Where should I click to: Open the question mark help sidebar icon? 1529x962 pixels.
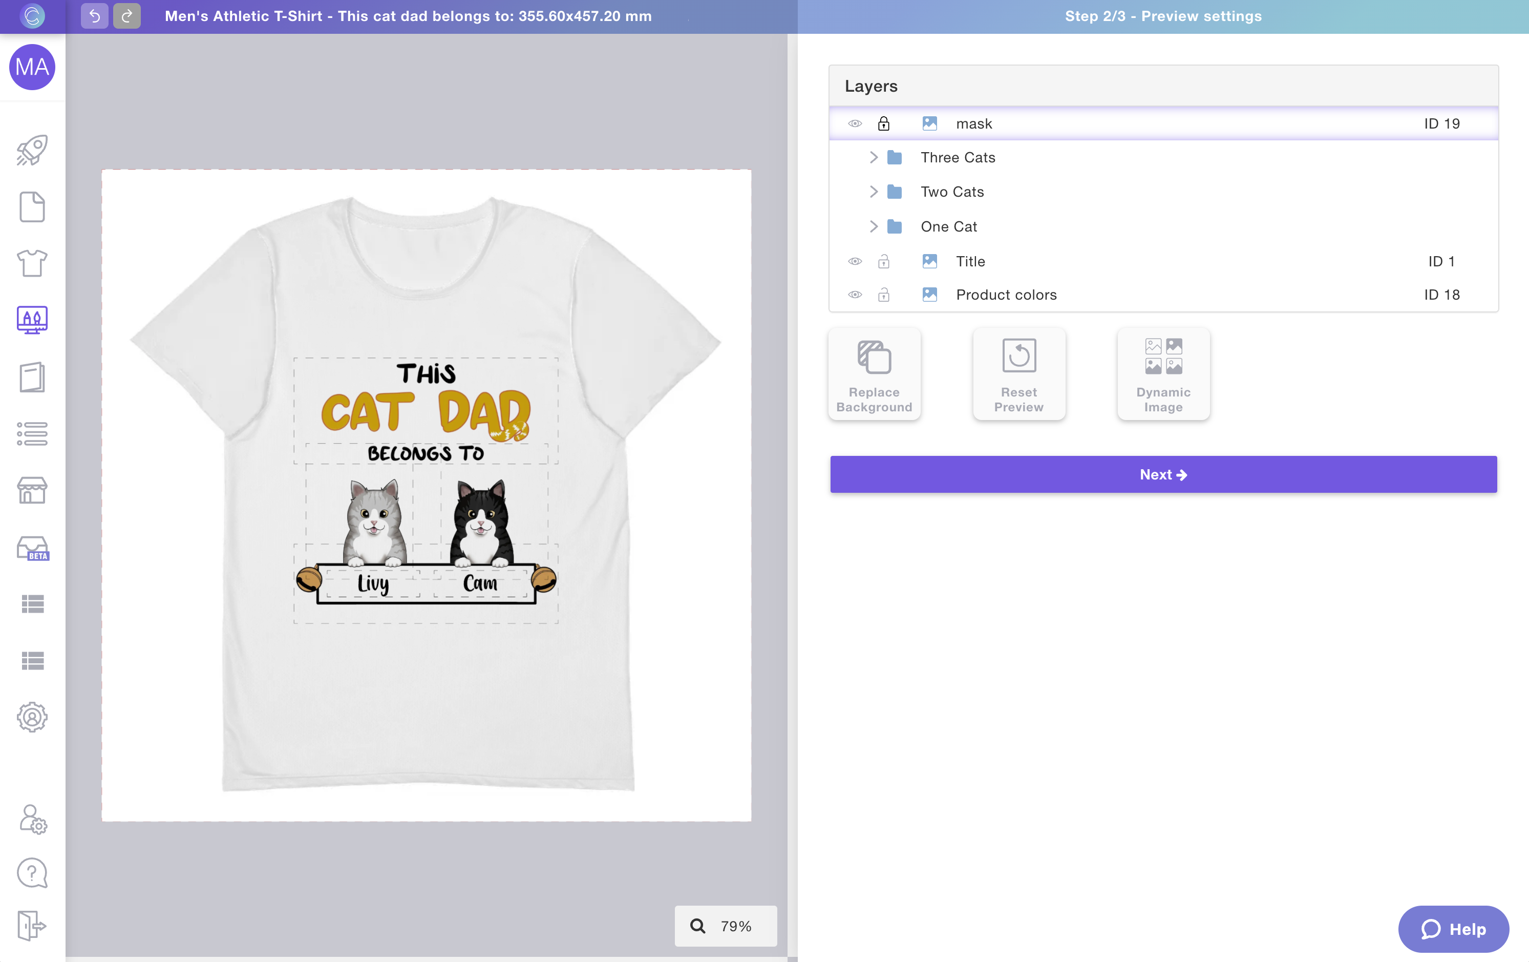(32, 874)
